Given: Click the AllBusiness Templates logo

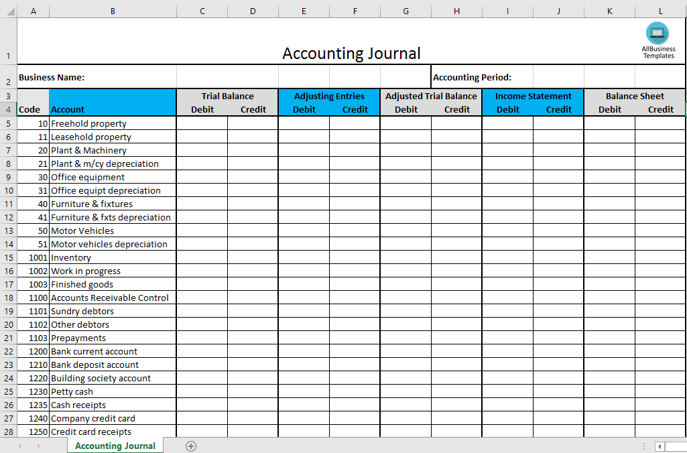Looking at the screenshot, I should (x=658, y=40).
